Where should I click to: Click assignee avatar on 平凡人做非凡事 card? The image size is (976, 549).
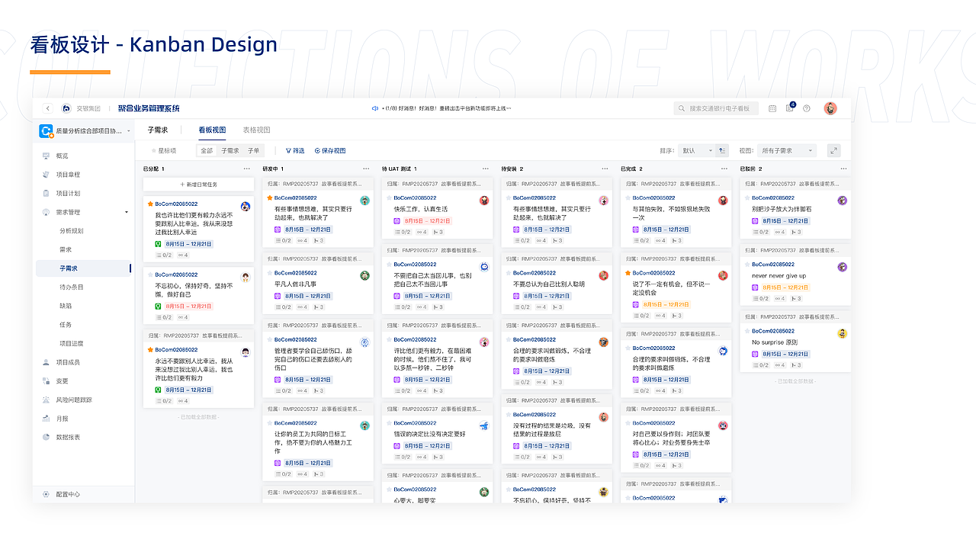pyautogui.click(x=365, y=275)
